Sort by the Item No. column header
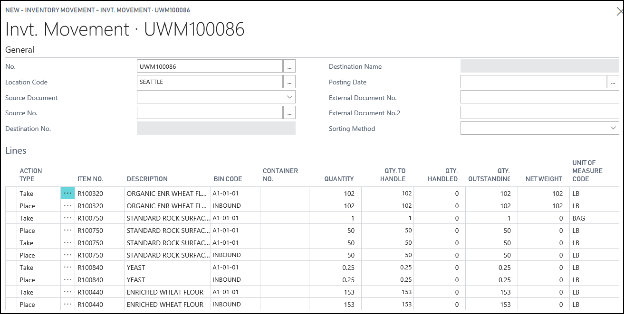The width and height of the screenshot is (624, 314). [x=90, y=179]
